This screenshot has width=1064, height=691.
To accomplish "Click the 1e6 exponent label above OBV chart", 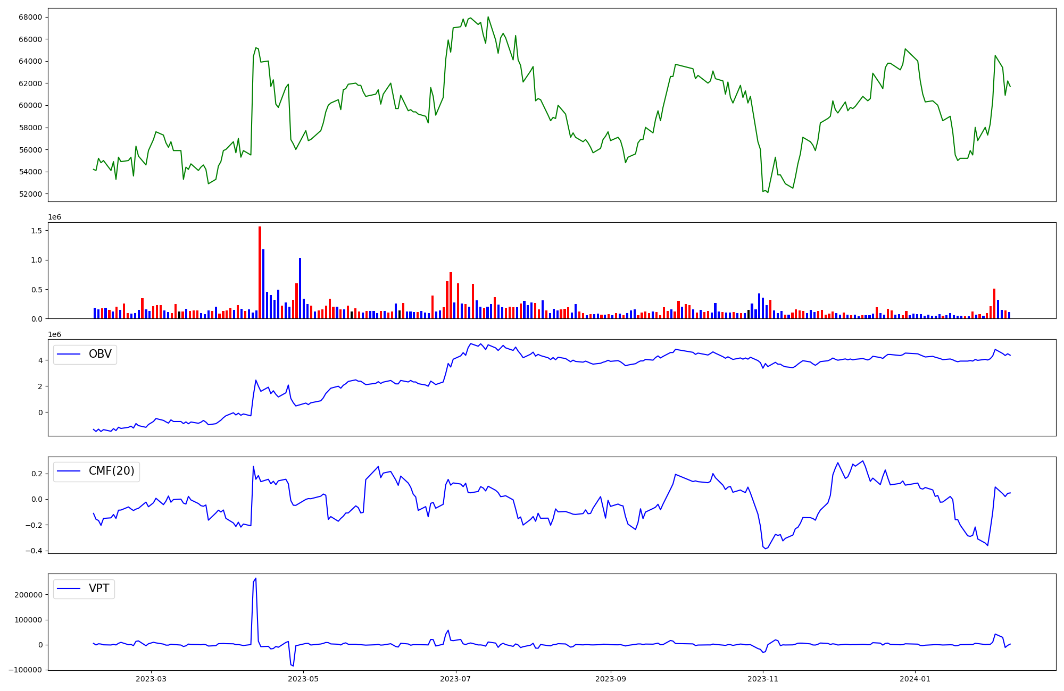I will click(54, 334).
